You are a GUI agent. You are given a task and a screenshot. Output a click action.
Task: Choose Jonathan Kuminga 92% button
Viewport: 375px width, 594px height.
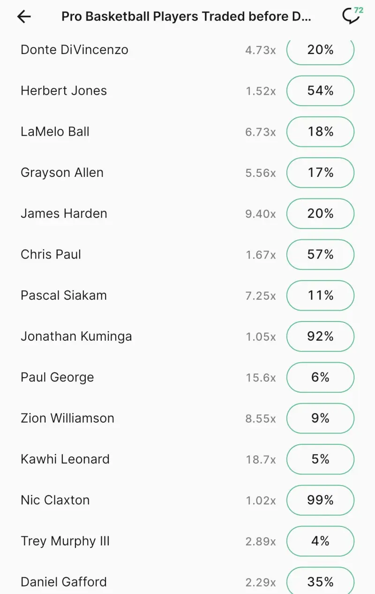[x=320, y=336]
